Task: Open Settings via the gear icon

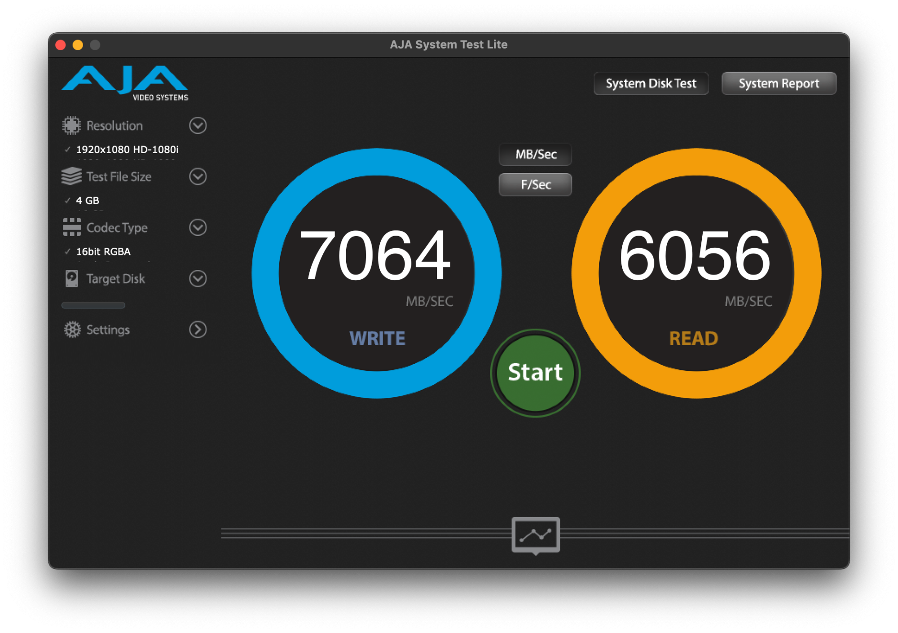Action: [72, 330]
